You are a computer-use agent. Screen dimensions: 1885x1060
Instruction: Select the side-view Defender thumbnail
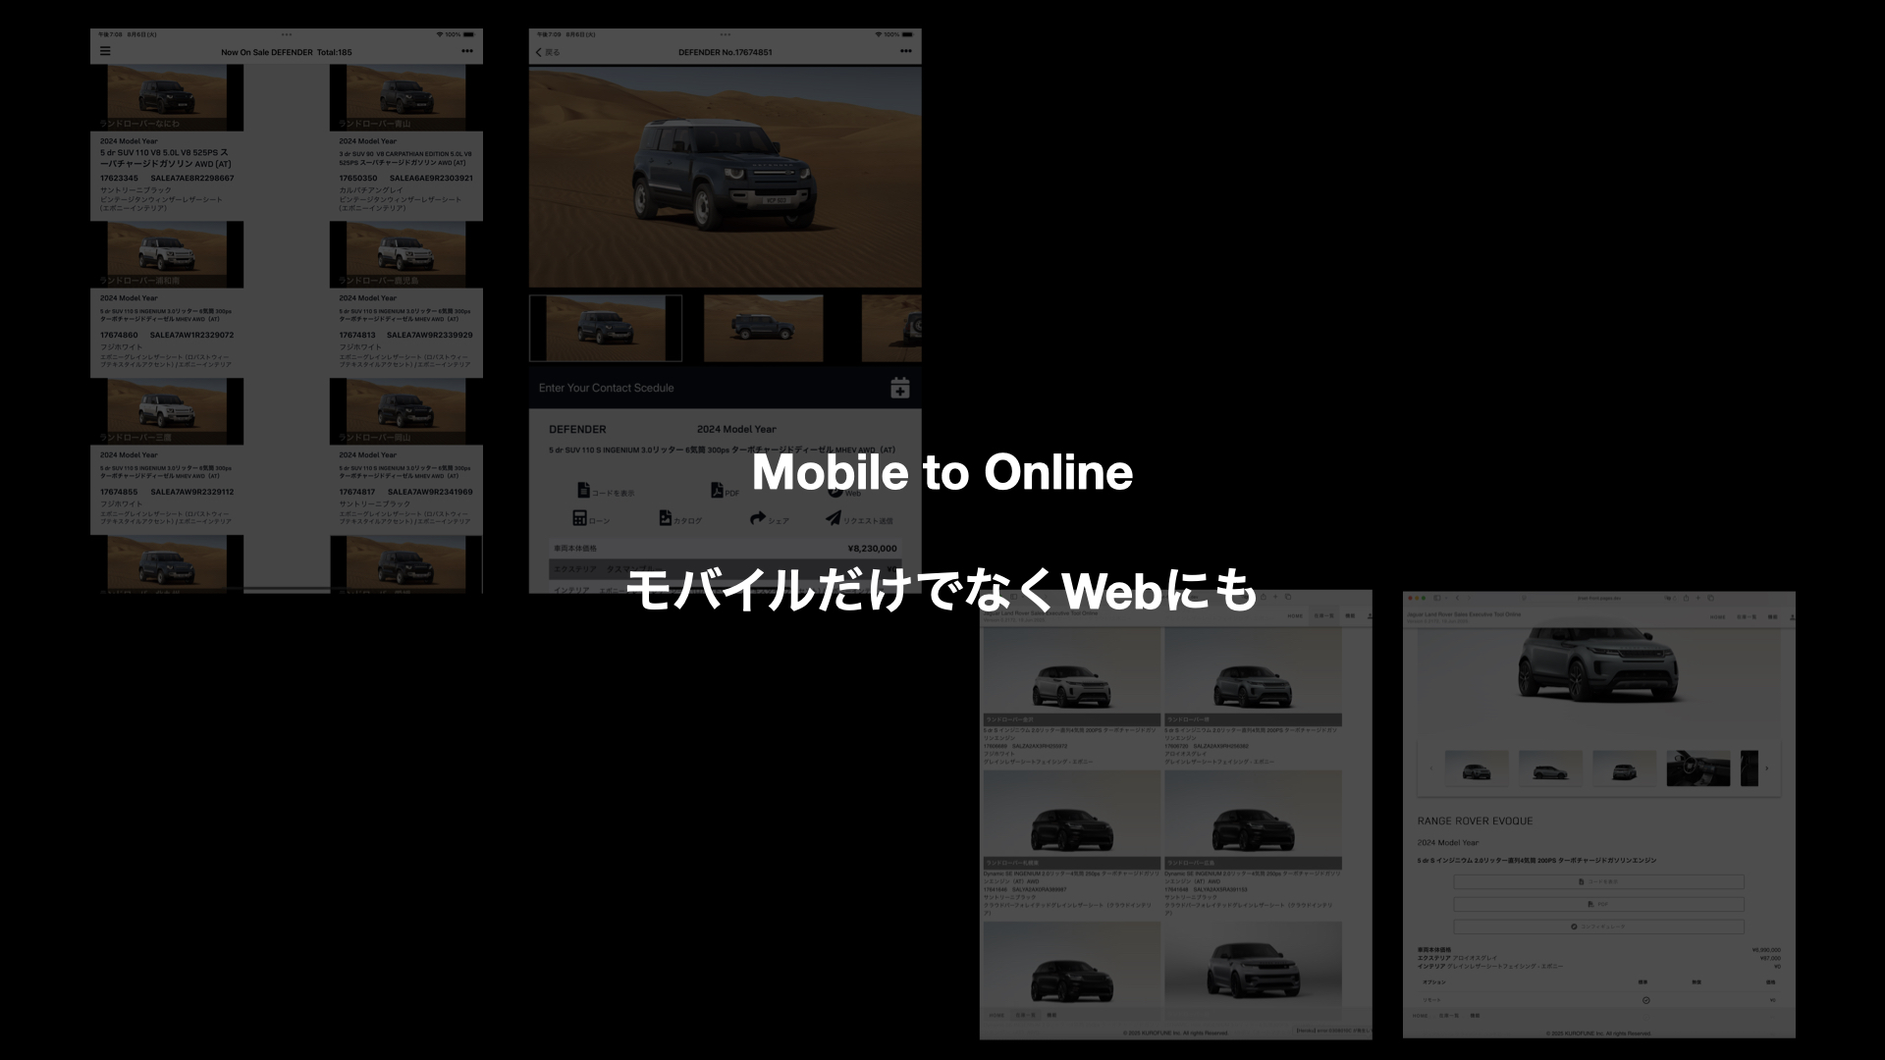coord(763,329)
